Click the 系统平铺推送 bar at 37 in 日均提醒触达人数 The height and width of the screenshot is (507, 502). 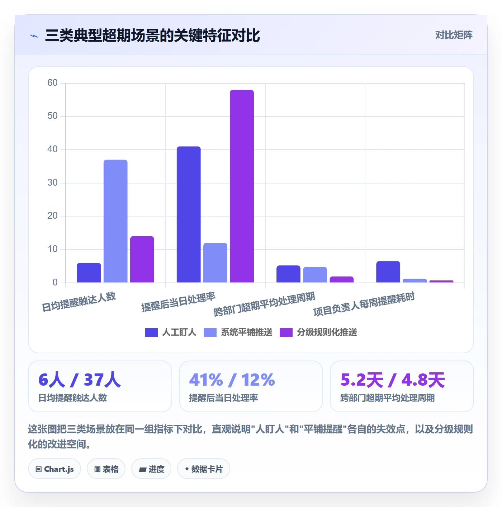tap(115, 221)
